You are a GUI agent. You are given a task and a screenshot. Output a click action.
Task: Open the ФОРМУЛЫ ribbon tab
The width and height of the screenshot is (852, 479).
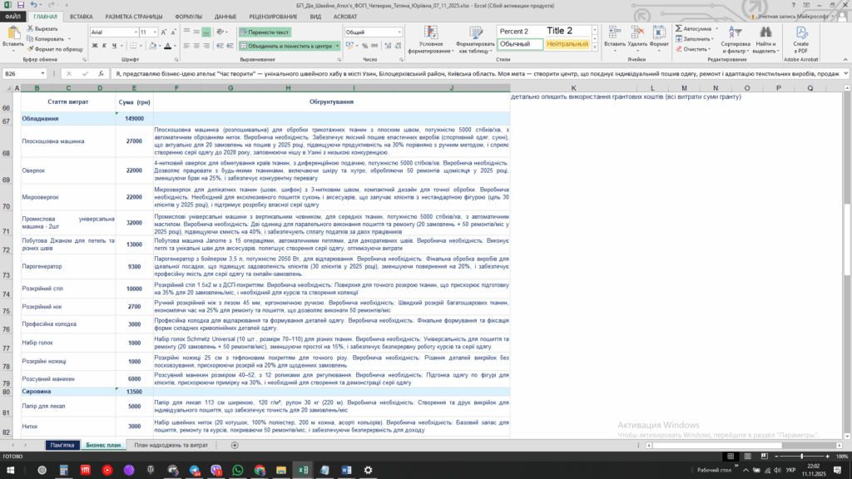[x=189, y=16]
